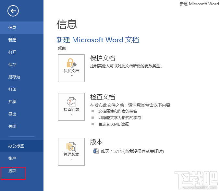220x191 pixels.
Task: Click the 检查问题 button label
Action: pyautogui.click(x=71, y=109)
